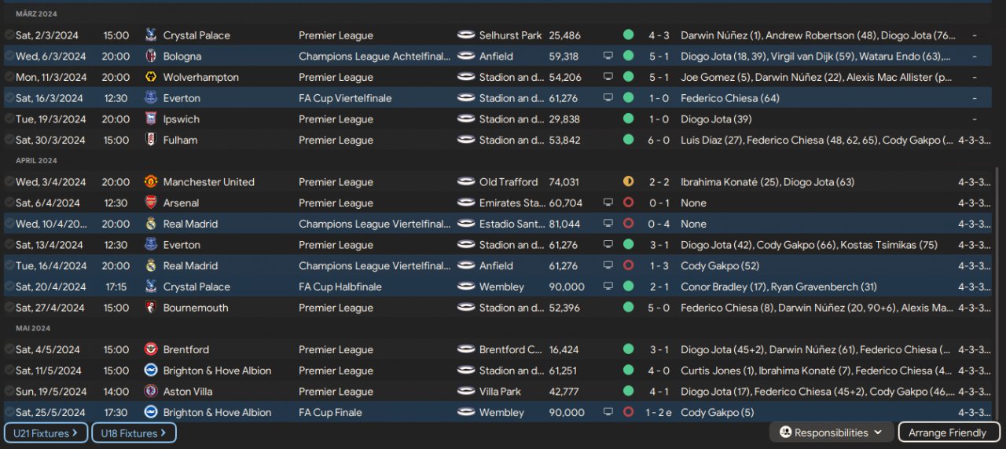
Task: Click the stadium icon beside Old Trafford
Action: coord(466,182)
